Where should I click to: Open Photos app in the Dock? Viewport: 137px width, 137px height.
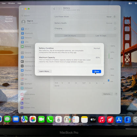click(33, 119)
